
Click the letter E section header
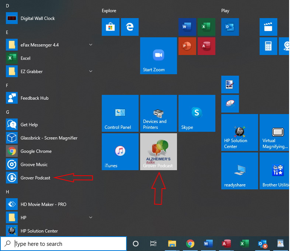pos(7,32)
